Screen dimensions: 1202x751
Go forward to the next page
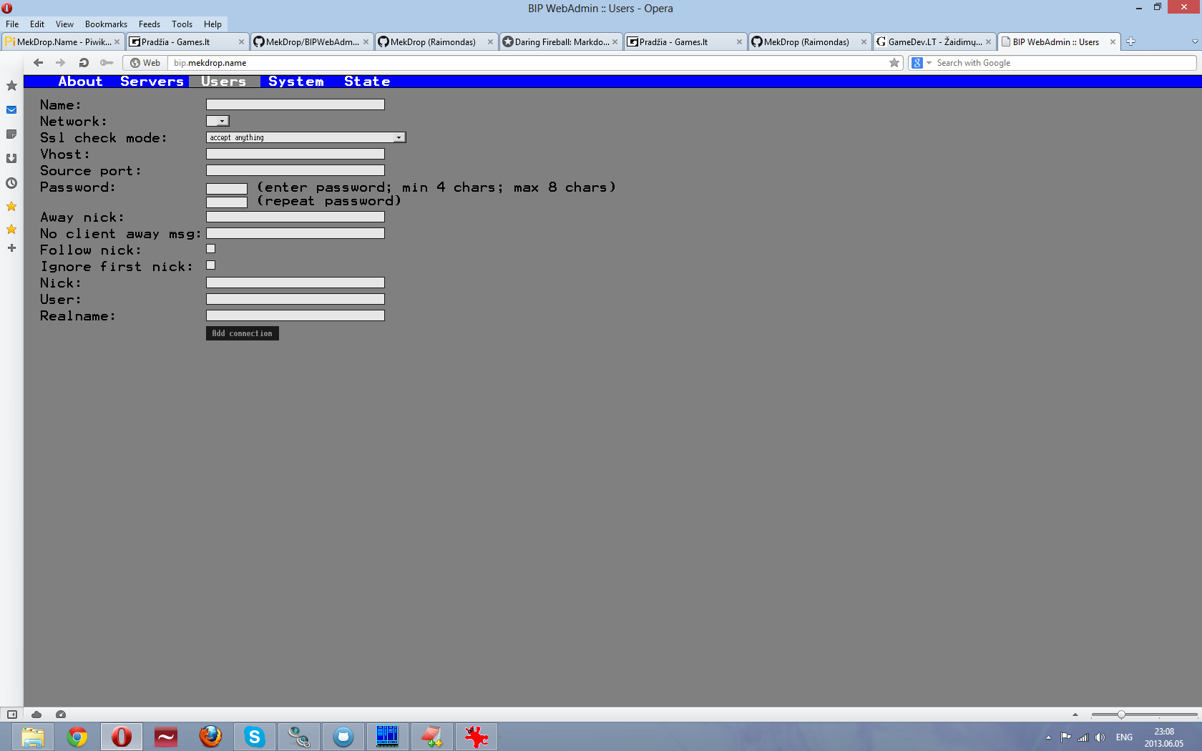tap(61, 63)
